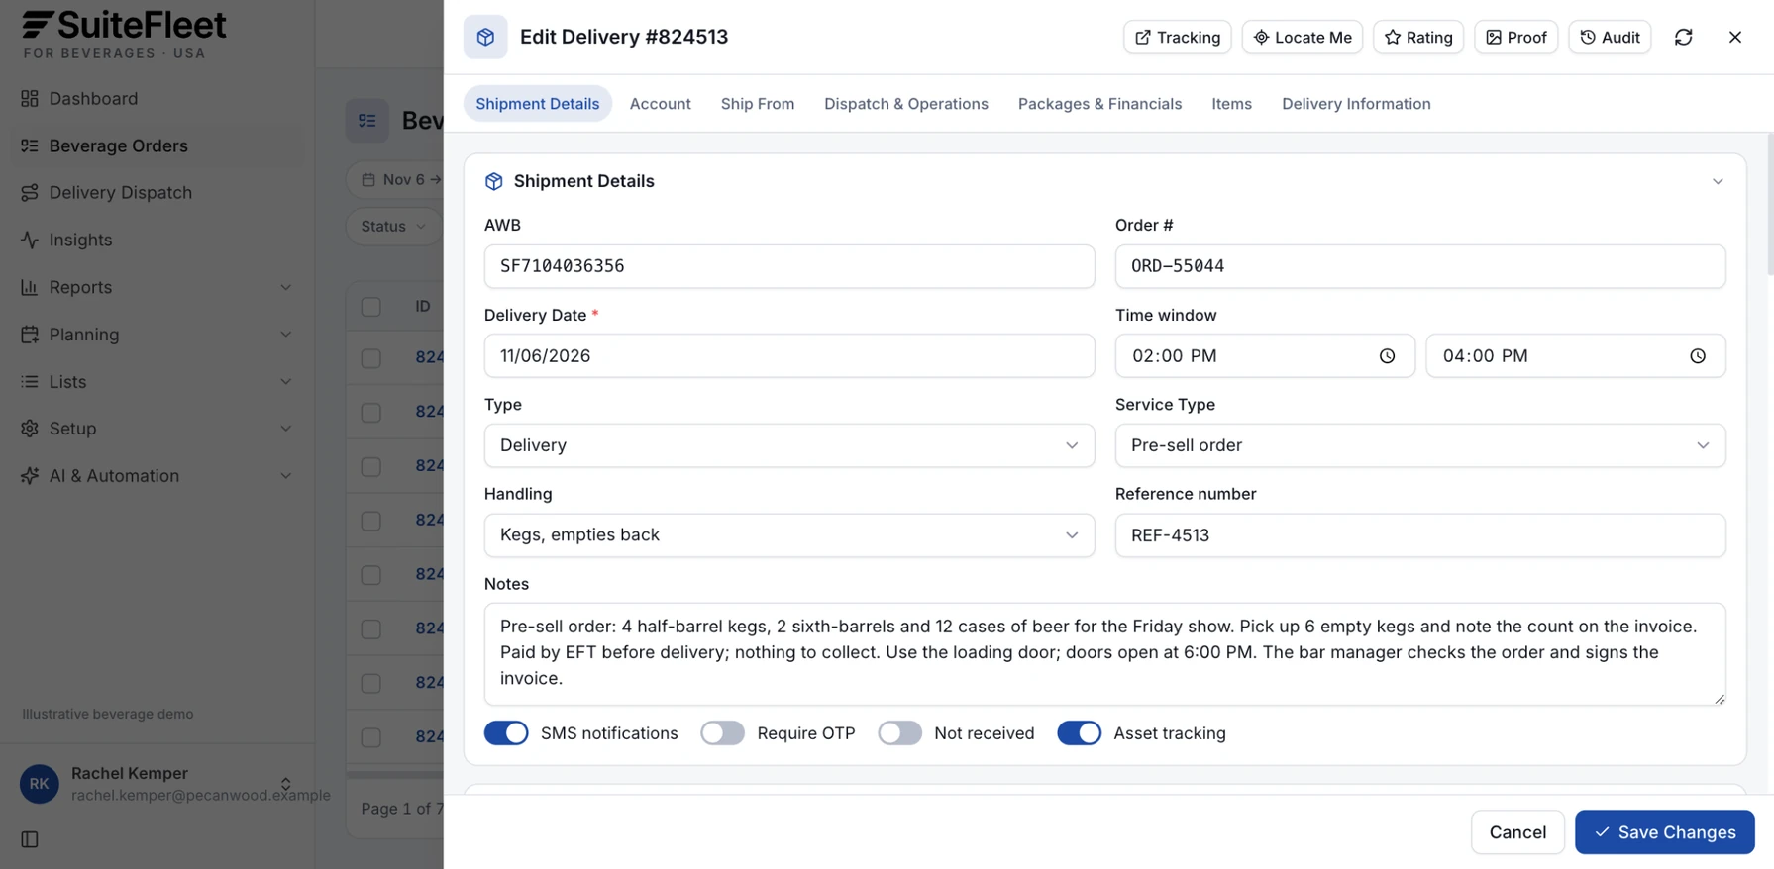Open the Handling dropdown
Screen dimensions: 1774x869
[x=789, y=535]
